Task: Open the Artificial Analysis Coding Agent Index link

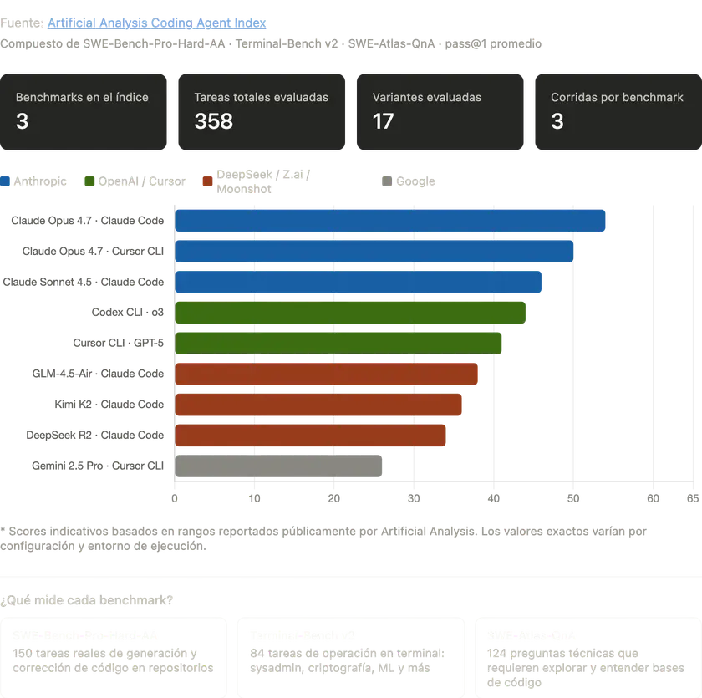Action: (157, 23)
